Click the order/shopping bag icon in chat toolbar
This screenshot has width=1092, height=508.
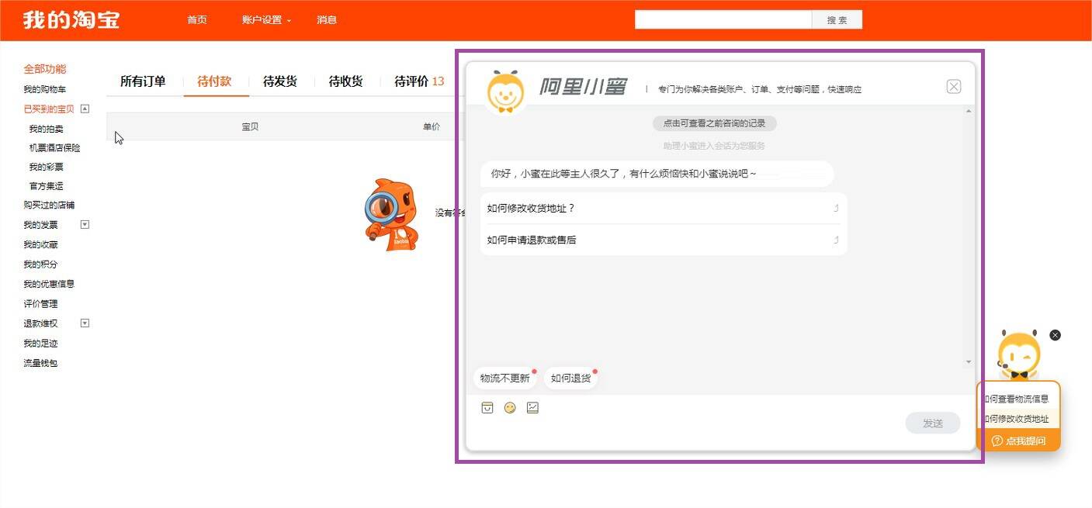click(x=487, y=408)
